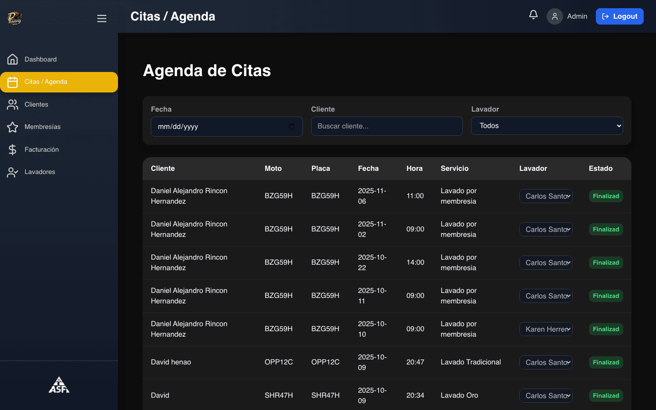Click Finalizado badge for 2025-11-02 row

606,230
